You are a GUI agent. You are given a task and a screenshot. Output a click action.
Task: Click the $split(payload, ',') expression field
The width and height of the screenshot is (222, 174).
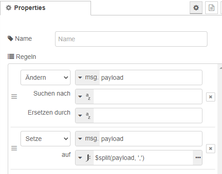[143, 158]
